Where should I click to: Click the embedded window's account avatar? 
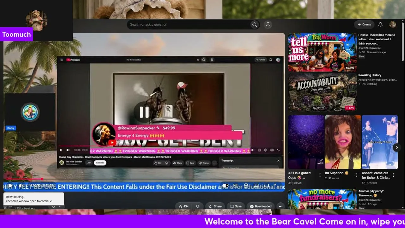tap(278, 60)
